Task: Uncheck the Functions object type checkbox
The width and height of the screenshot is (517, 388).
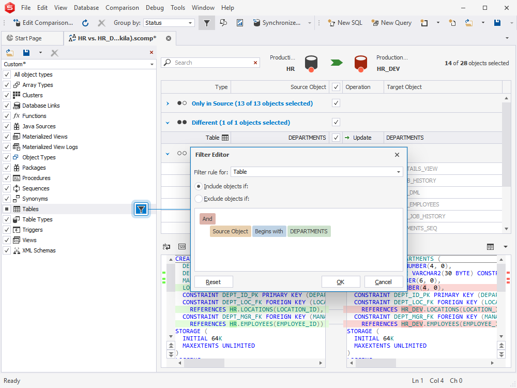Action: (7, 116)
